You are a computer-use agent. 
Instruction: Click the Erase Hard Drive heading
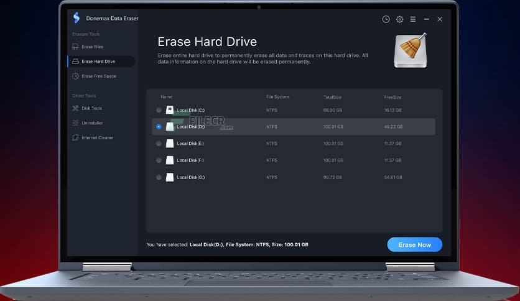pos(207,42)
